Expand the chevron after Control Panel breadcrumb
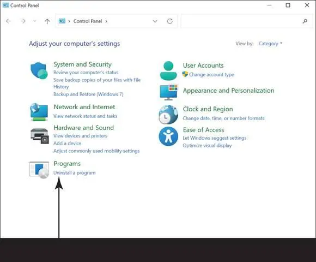Screen dimensions: 316x262 [106, 21]
